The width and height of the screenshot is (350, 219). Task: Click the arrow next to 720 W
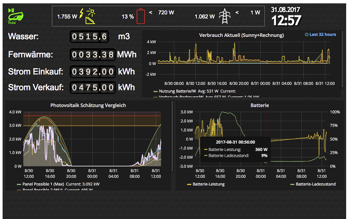150,12
